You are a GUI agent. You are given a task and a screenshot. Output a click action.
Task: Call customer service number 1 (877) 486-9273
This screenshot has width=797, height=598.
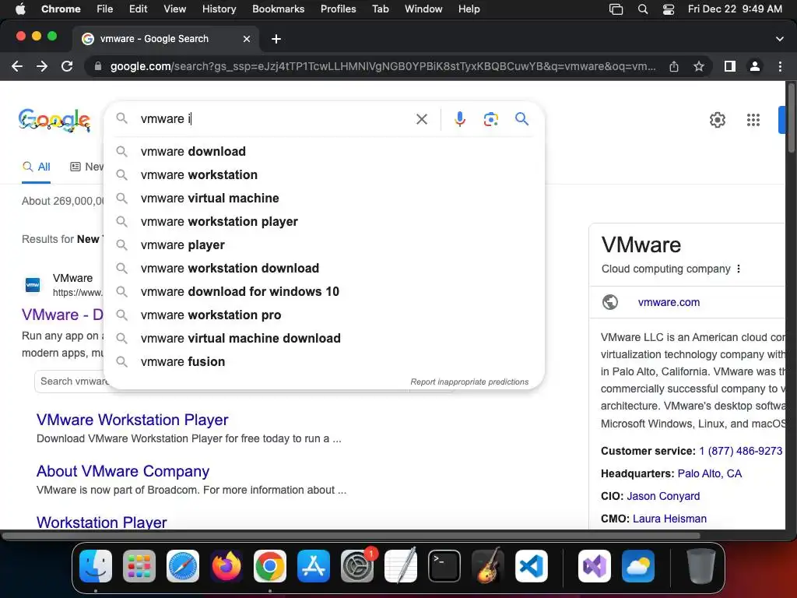(741, 451)
